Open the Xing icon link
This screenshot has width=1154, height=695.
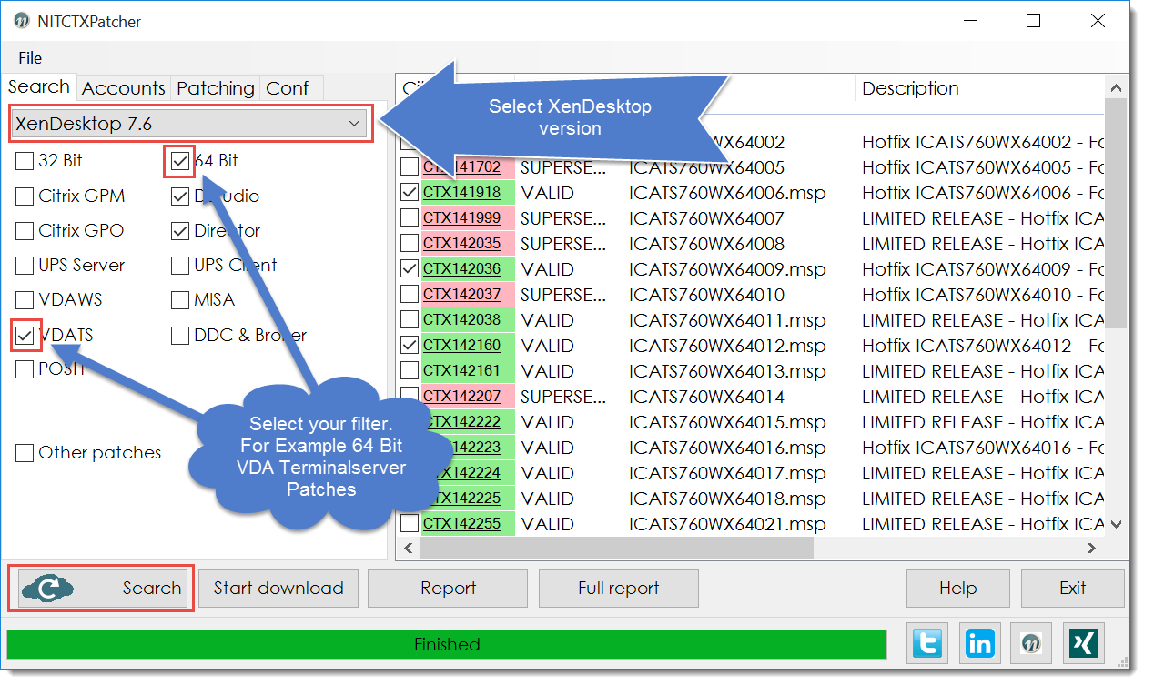click(1084, 643)
